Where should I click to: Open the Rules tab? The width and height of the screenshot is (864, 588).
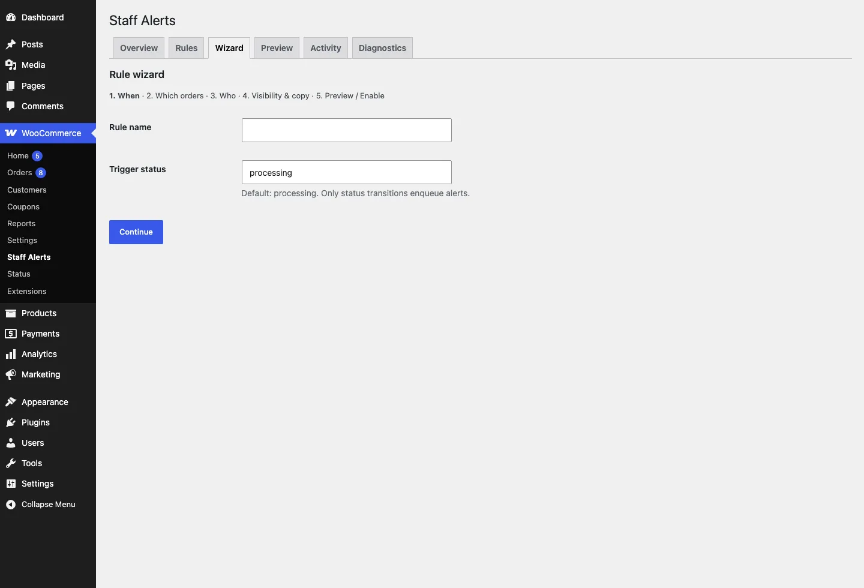187,48
